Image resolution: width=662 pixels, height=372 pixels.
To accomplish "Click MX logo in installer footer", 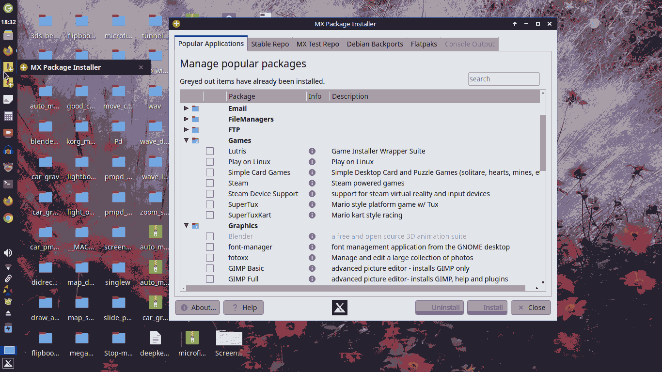I will click(340, 308).
